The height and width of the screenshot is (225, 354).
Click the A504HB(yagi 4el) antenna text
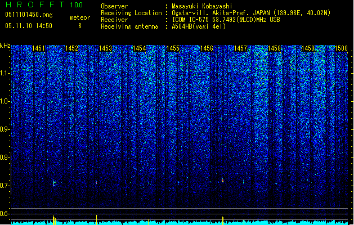(199, 26)
